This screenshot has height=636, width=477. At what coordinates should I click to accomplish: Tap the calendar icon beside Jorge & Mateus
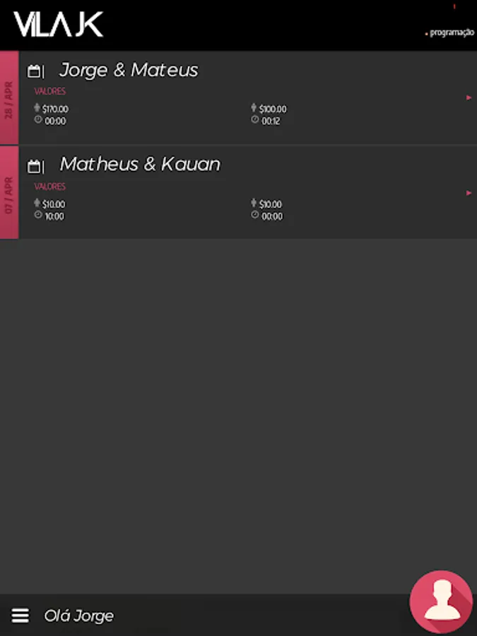[34, 71]
